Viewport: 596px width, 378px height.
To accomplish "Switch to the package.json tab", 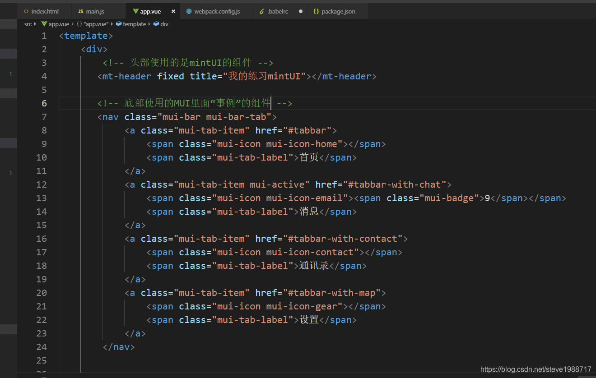I will pyautogui.click(x=338, y=11).
